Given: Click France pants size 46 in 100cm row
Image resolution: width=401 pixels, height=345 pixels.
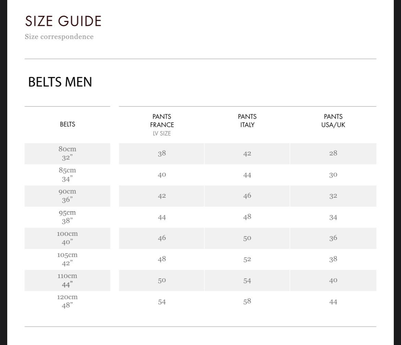Looking at the screenshot, I should point(162,238).
